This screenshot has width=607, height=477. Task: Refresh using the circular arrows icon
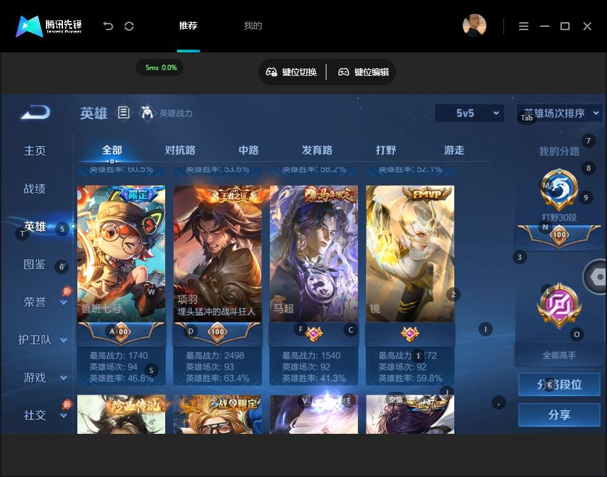coord(129,26)
